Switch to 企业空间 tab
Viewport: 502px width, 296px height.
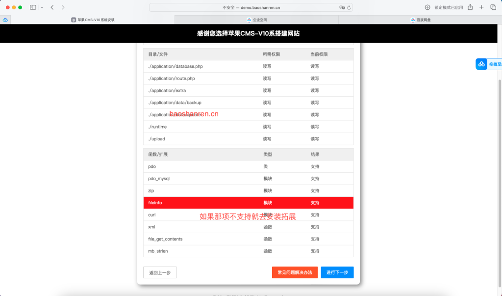click(x=257, y=20)
